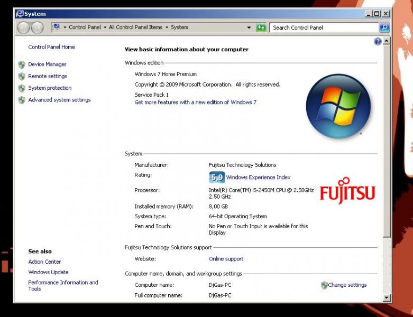Open Windows Update link
The image size is (413, 317).
[x=49, y=272]
